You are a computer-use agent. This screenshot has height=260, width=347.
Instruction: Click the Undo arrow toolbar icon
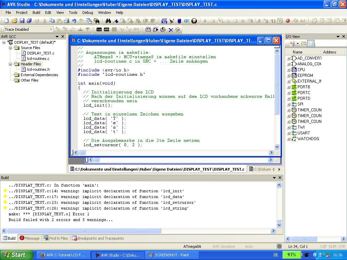tap(74, 21)
